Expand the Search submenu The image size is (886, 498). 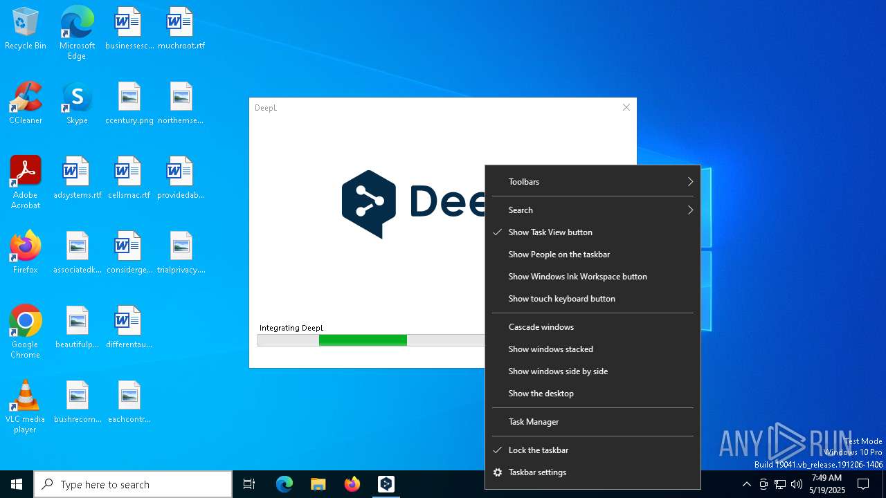593,210
